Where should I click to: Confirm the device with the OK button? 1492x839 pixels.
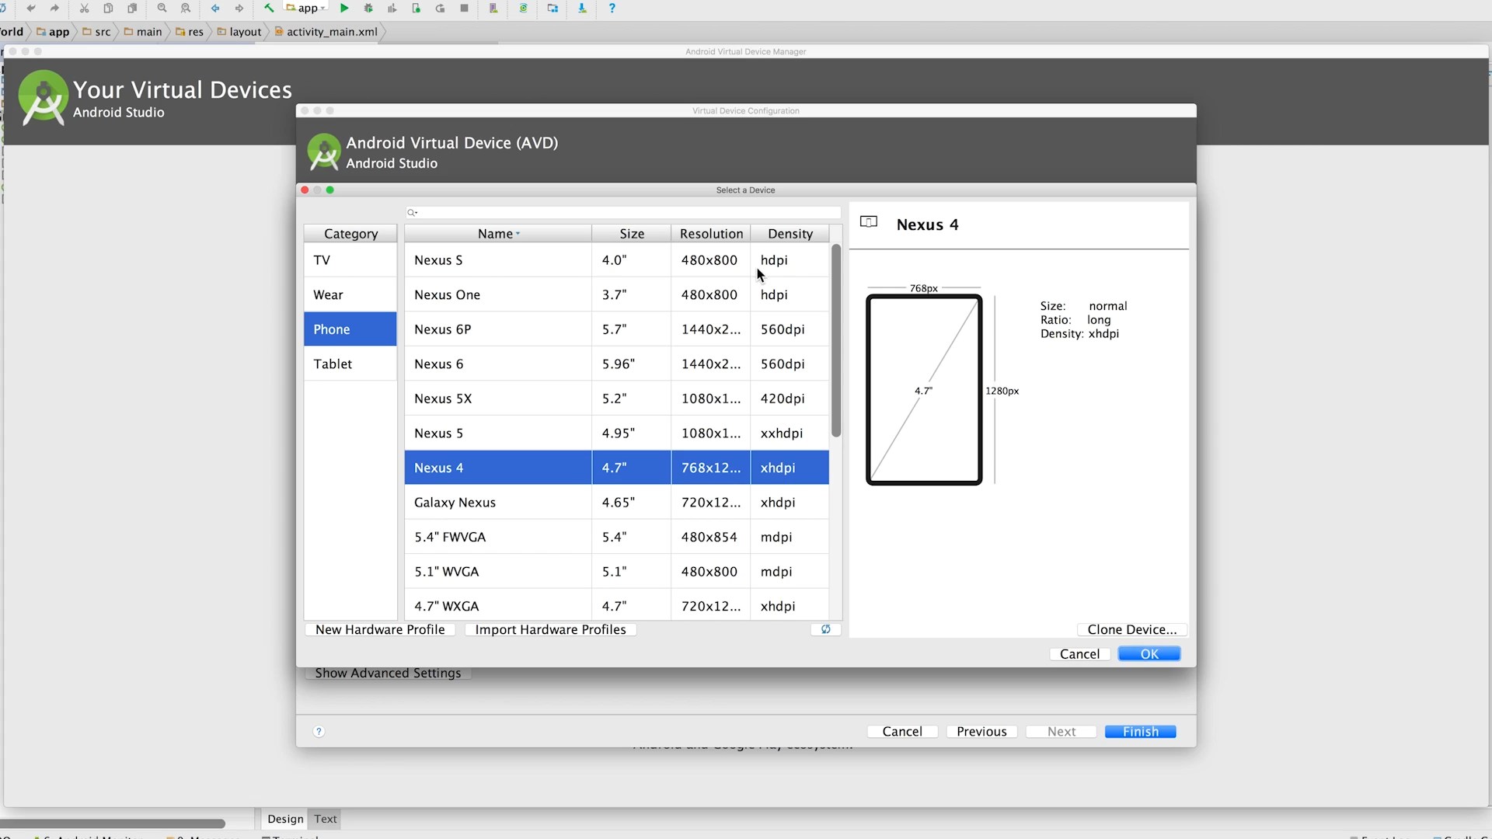point(1149,654)
